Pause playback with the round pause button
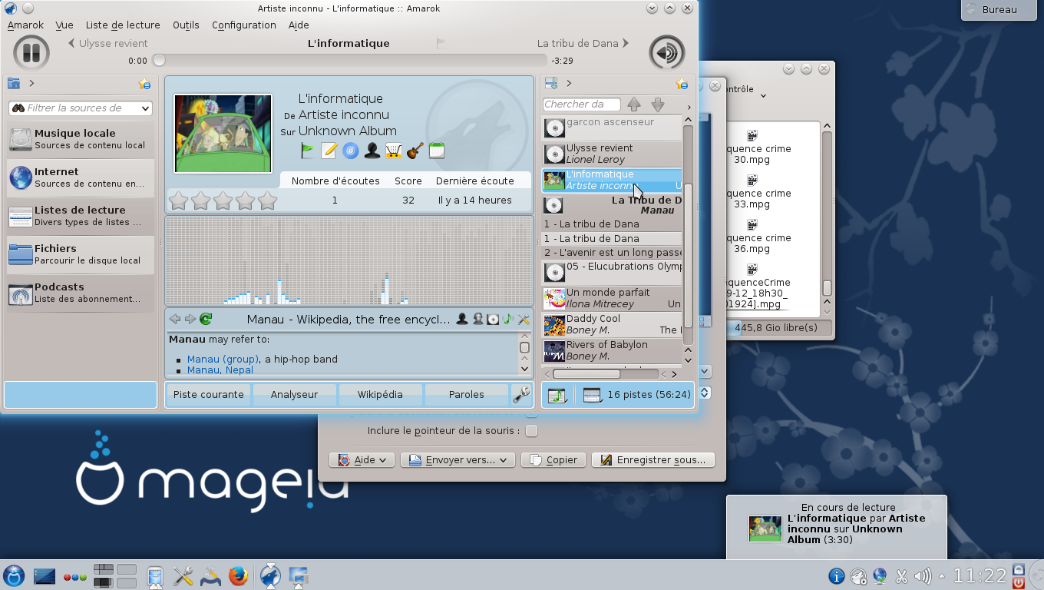1044x590 pixels. coord(31,53)
